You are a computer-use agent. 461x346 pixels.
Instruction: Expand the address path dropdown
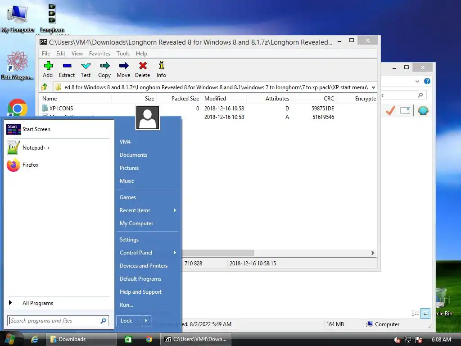pos(373,87)
